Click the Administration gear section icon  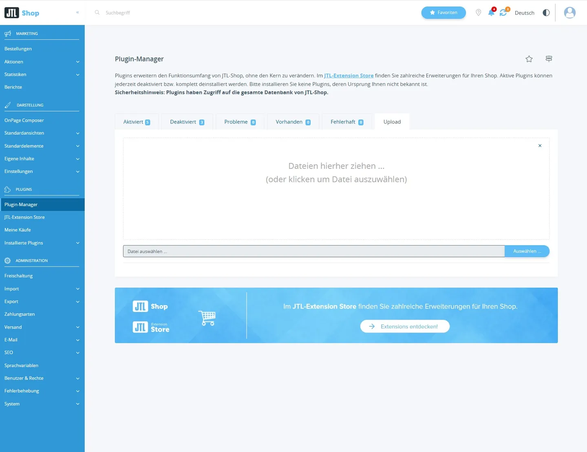coord(8,261)
